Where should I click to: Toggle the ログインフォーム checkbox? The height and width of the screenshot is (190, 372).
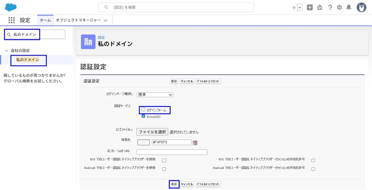pyautogui.click(x=143, y=109)
